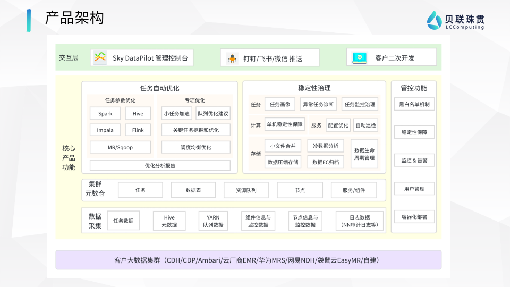Image resolution: width=510 pixels, height=287 pixels.
Task: Click the 配置优化 box
Action: [338, 125]
